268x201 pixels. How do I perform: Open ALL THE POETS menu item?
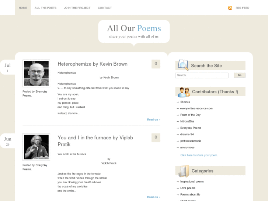coord(45,8)
